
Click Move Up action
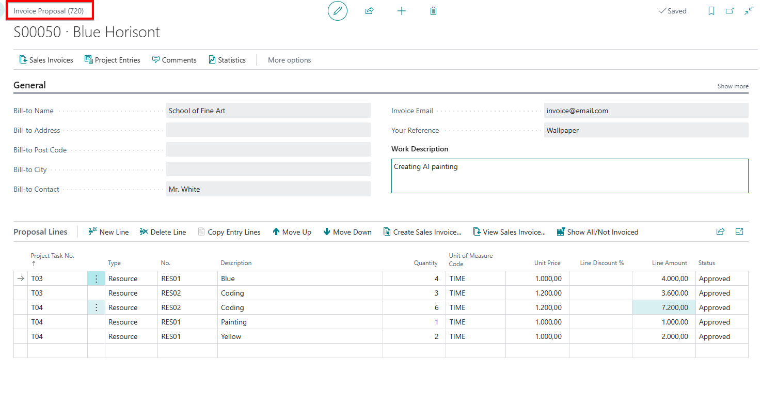pos(292,232)
